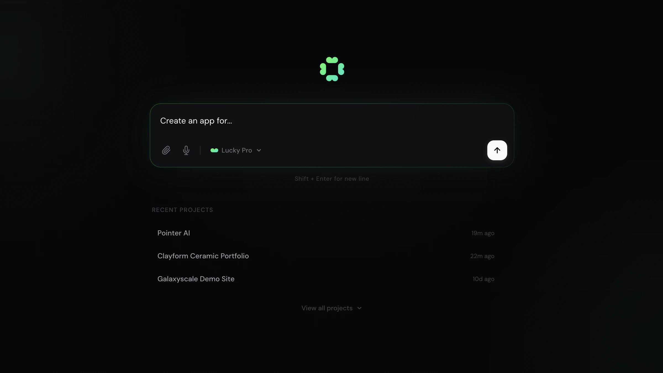This screenshot has width=663, height=373.
Task: Click the paperclip attach file icon
Action: pos(166,150)
